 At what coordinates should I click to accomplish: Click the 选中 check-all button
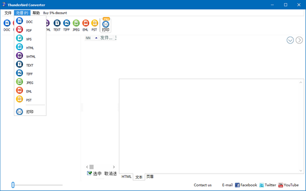(x=94, y=174)
